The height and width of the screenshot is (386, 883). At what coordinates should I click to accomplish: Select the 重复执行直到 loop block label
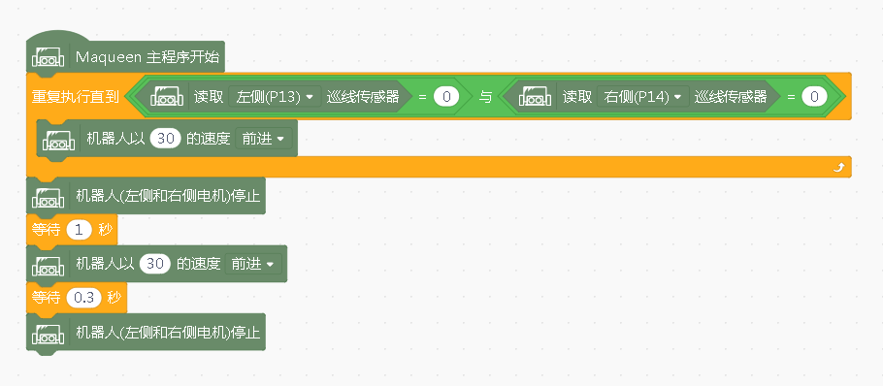pos(75,97)
